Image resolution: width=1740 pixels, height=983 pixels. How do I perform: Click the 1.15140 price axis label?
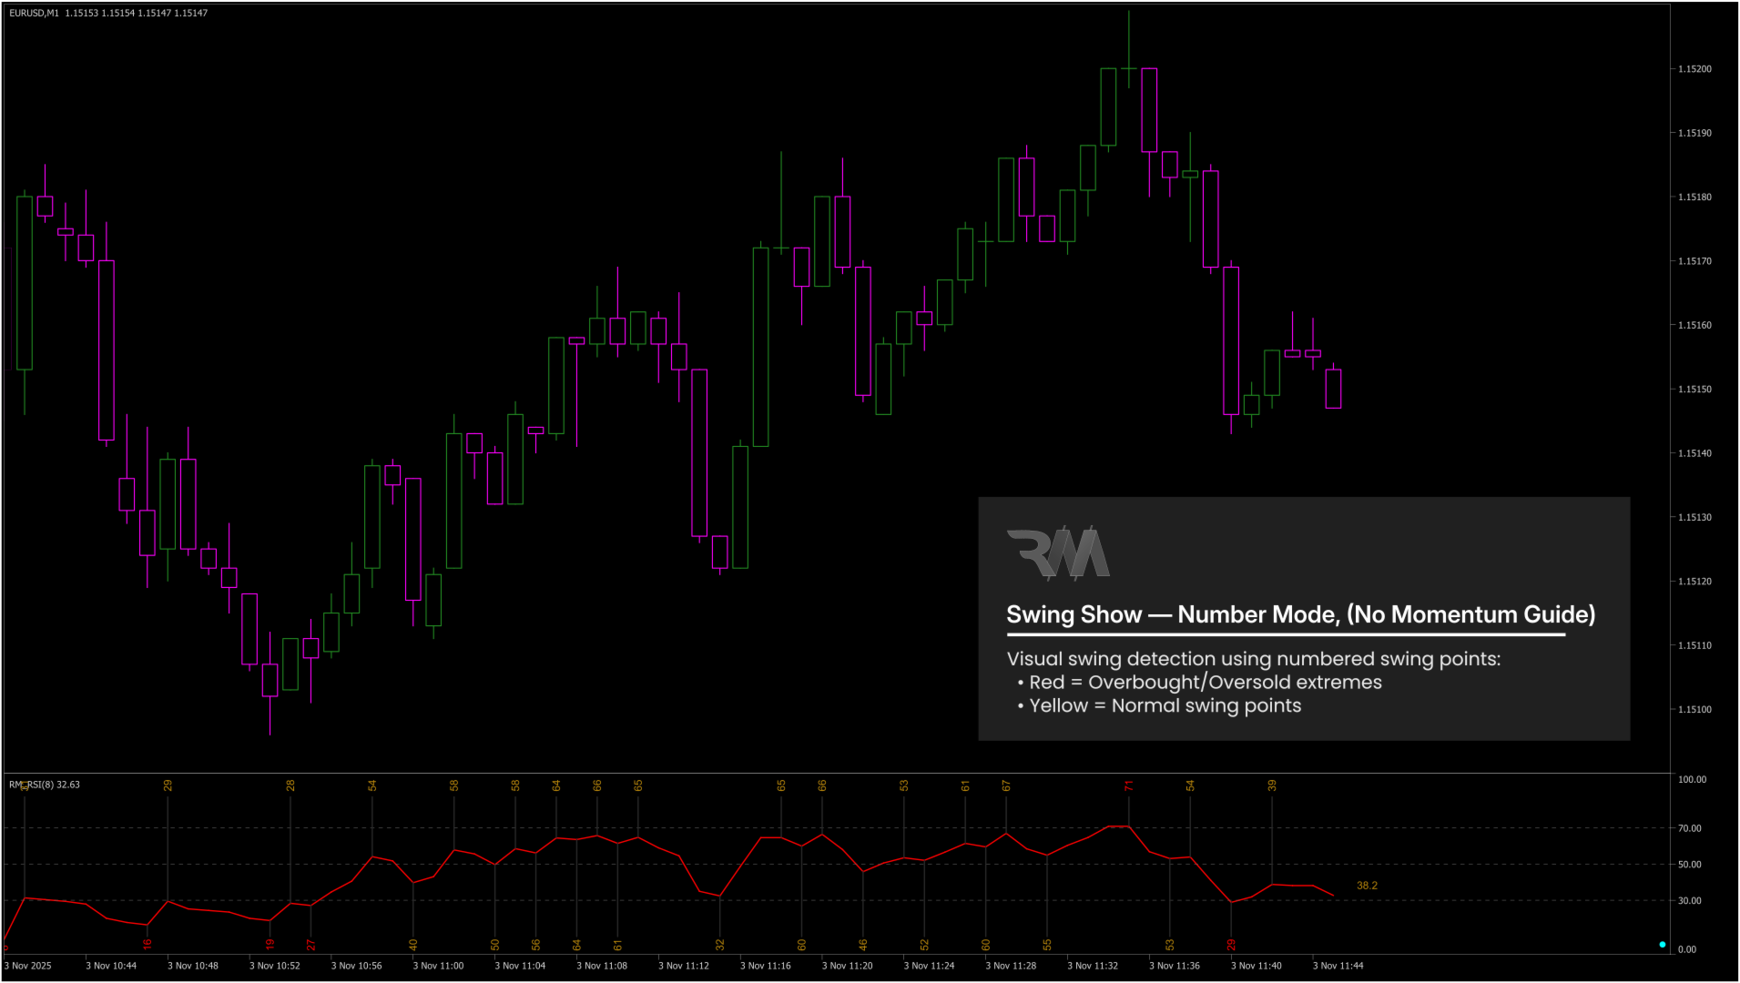[1694, 453]
